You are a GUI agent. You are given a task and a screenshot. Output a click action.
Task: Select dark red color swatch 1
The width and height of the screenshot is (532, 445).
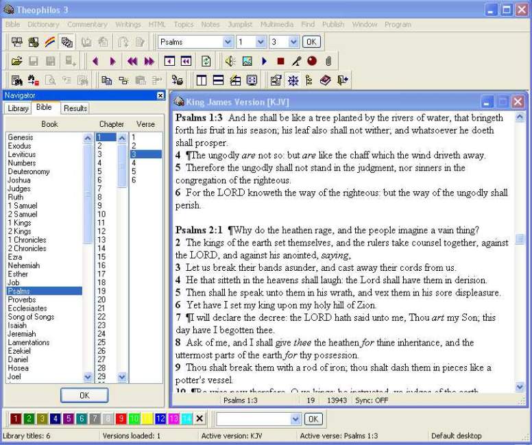16,419
